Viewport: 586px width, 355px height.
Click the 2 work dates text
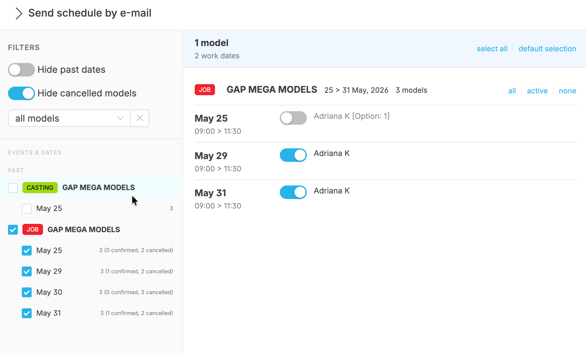pos(217,56)
